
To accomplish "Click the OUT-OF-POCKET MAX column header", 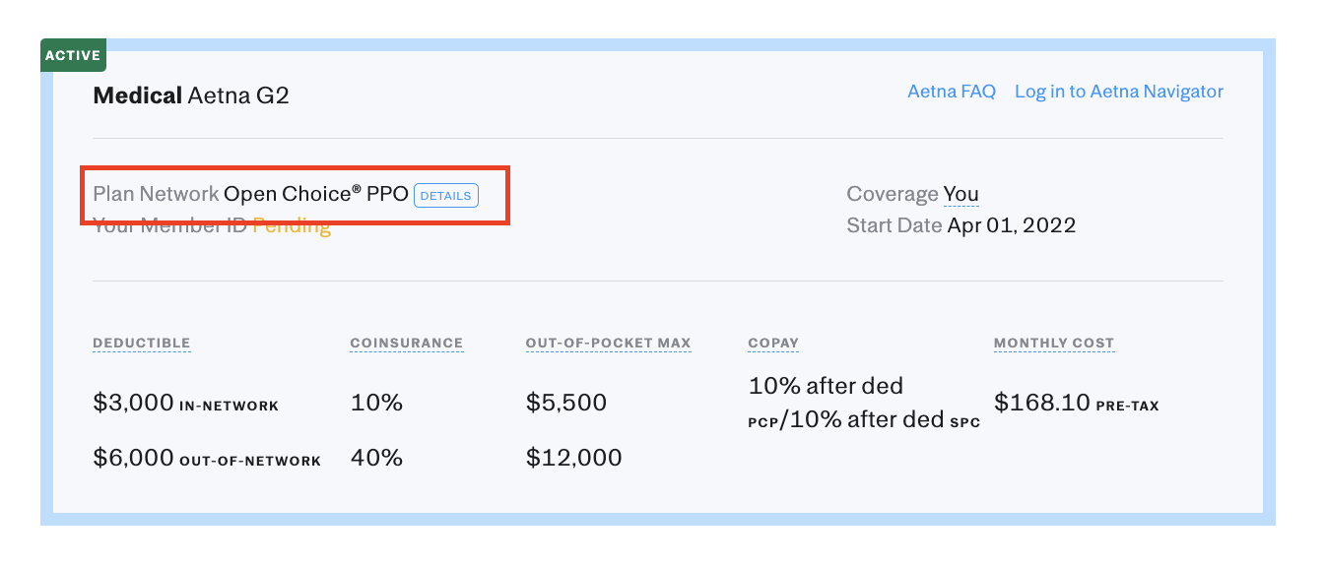I will pos(608,344).
